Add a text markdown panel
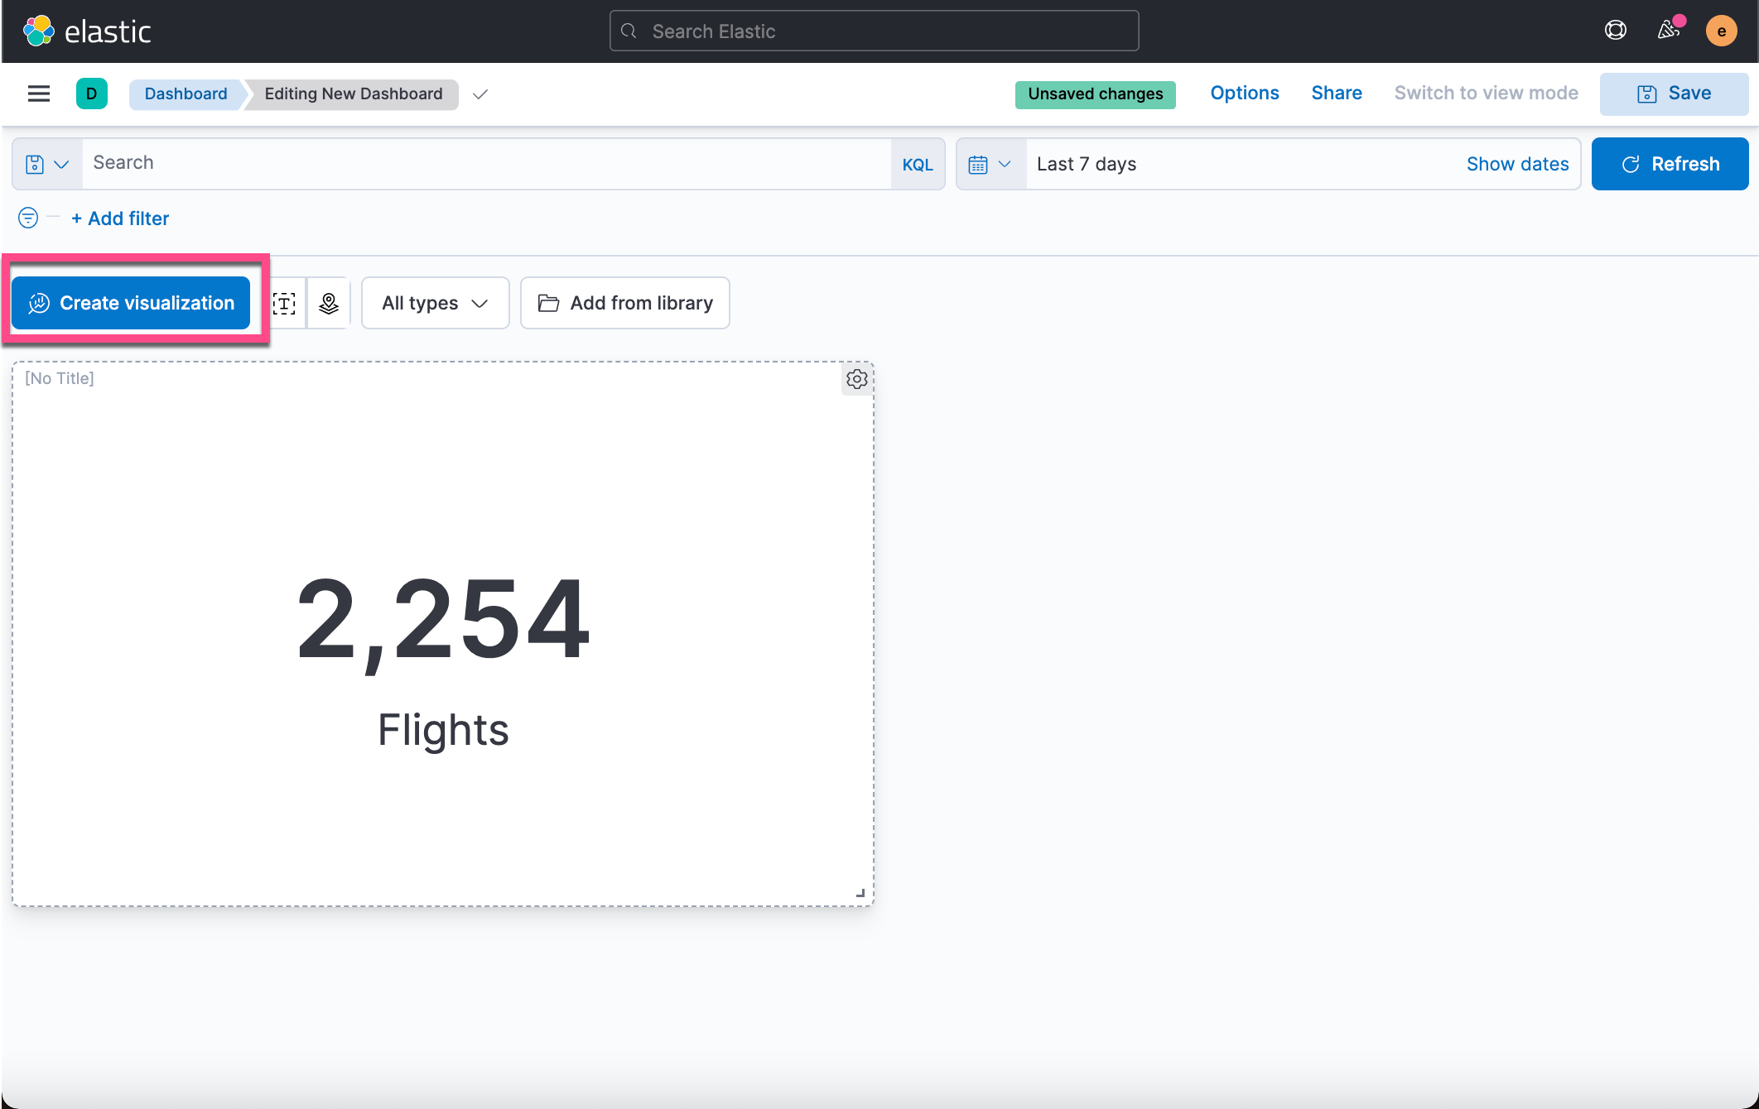 pyautogui.click(x=285, y=303)
